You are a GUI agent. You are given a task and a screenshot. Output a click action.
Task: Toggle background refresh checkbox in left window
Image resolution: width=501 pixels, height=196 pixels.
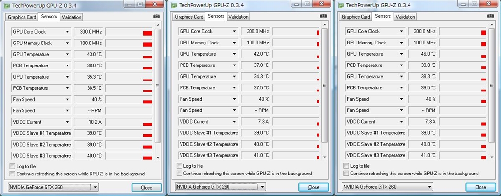click(12, 174)
